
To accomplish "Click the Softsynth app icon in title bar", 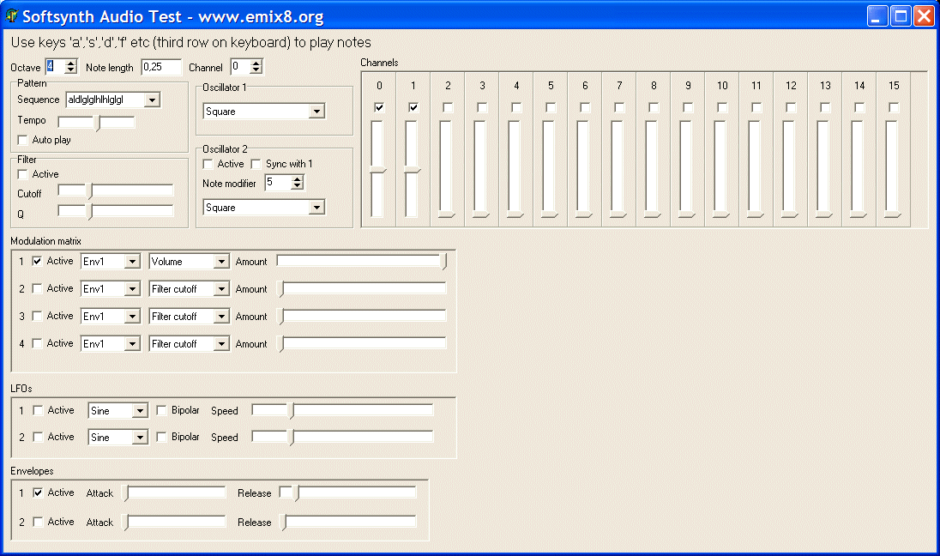I will pyautogui.click(x=11, y=16).
